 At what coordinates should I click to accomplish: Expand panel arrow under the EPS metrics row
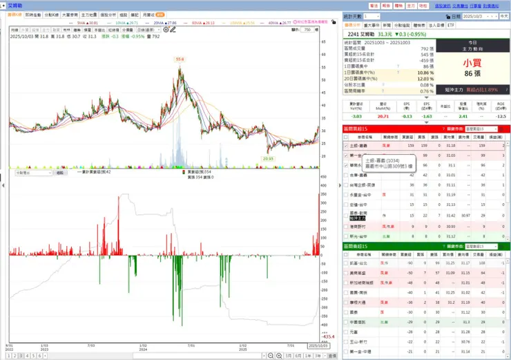(x=426, y=122)
